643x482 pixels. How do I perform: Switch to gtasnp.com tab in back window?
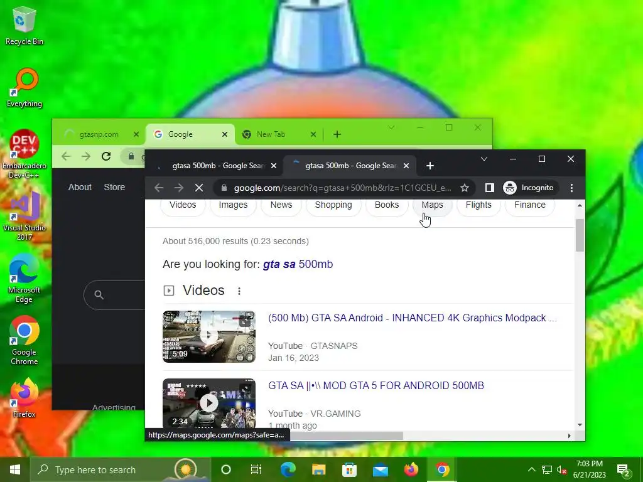pyautogui.click(x=99, y=134)
